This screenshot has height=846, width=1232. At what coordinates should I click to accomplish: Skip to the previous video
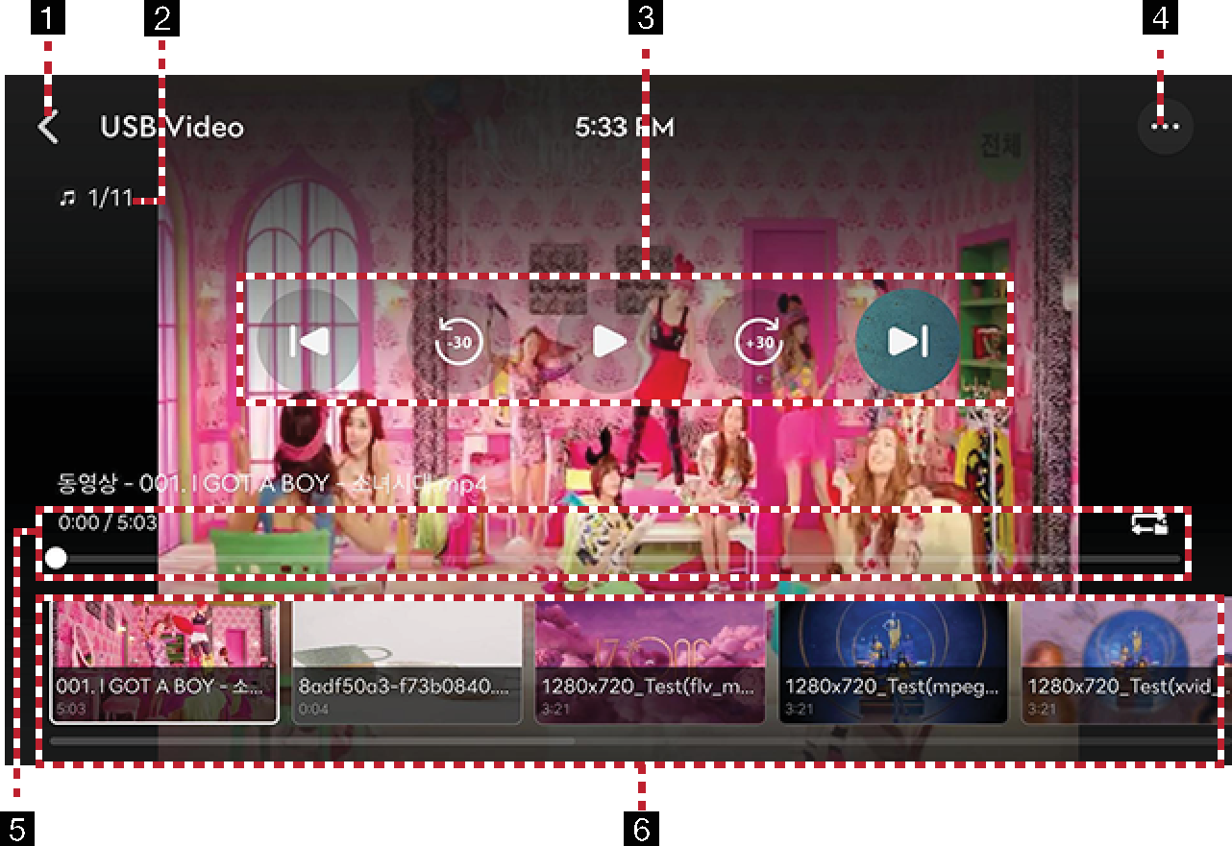pos(308,341)
